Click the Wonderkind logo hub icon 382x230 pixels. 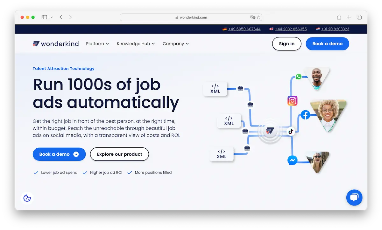tap(270, 130)
